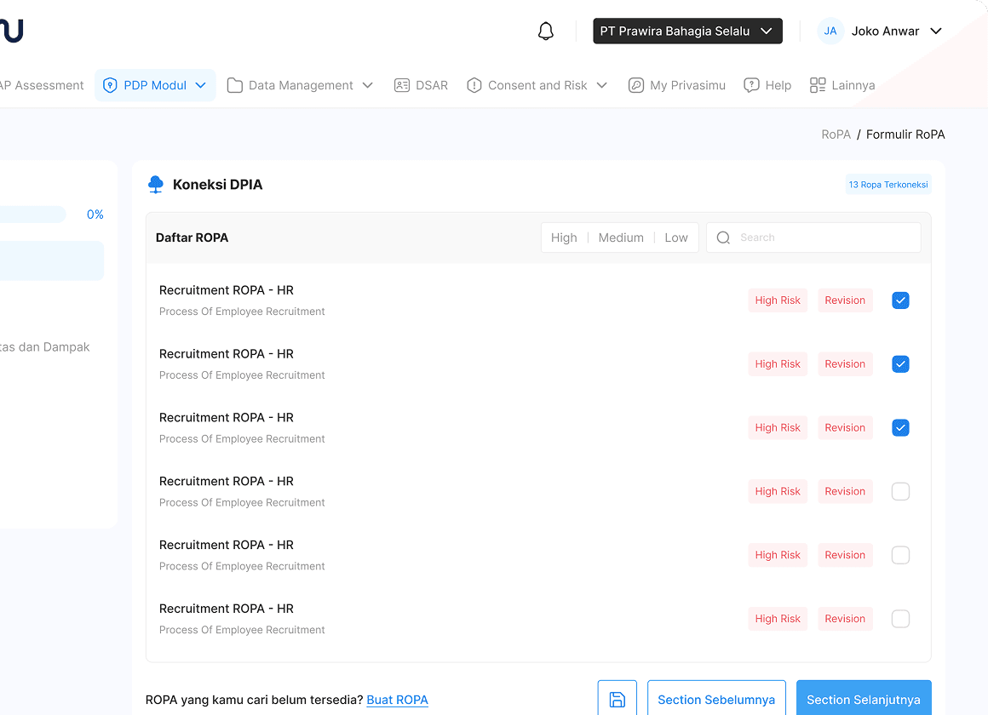Click the DSAR ID card icon

point(402,85)
